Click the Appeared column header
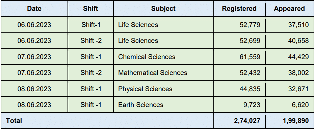Image resolution: width=315 pixels, height=129 pixels. 289,8
